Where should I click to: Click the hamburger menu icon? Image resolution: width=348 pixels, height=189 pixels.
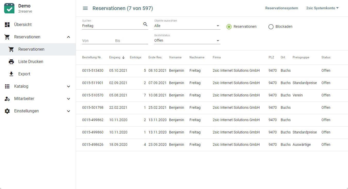pyautogui.click(x=85, y=8)
